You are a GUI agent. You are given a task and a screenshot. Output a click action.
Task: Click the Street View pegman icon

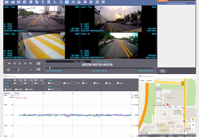pyautogui.click(x=193, y=119)
